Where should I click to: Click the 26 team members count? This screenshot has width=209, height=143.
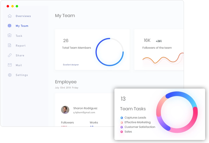(66, 40)
